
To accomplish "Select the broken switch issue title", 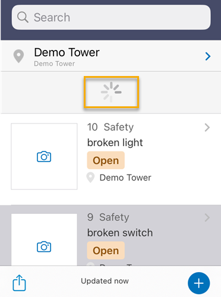I will click(x=120, y=233).
